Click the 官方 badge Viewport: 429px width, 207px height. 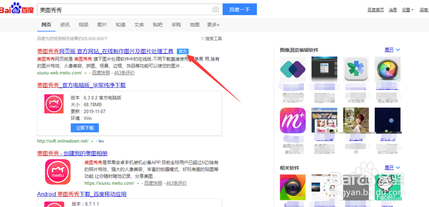182,51
